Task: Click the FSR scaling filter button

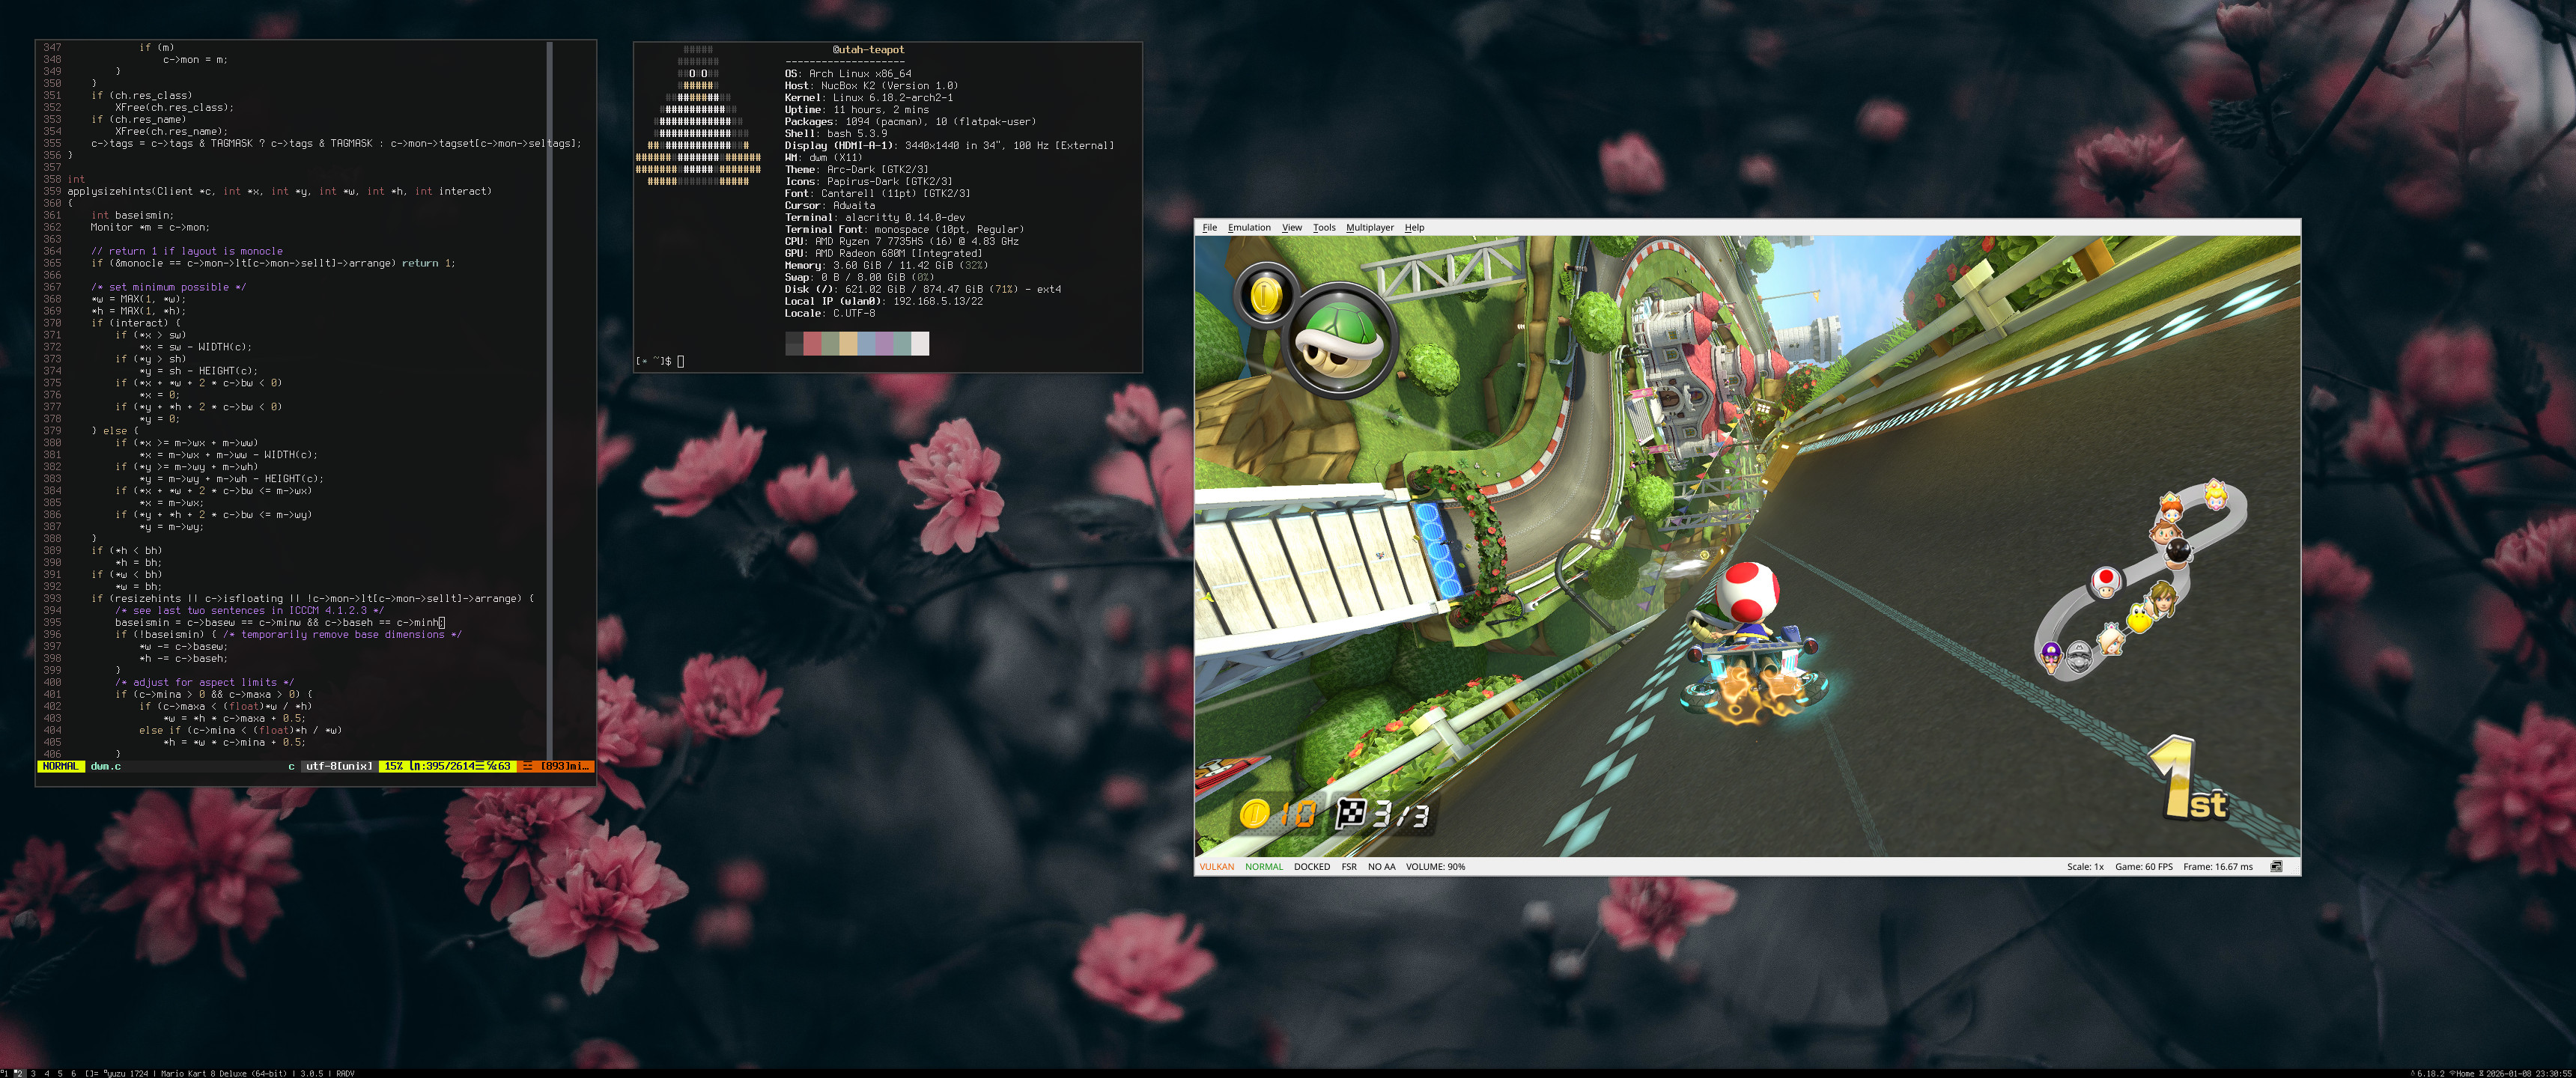Action: (x=1348, y=867)
